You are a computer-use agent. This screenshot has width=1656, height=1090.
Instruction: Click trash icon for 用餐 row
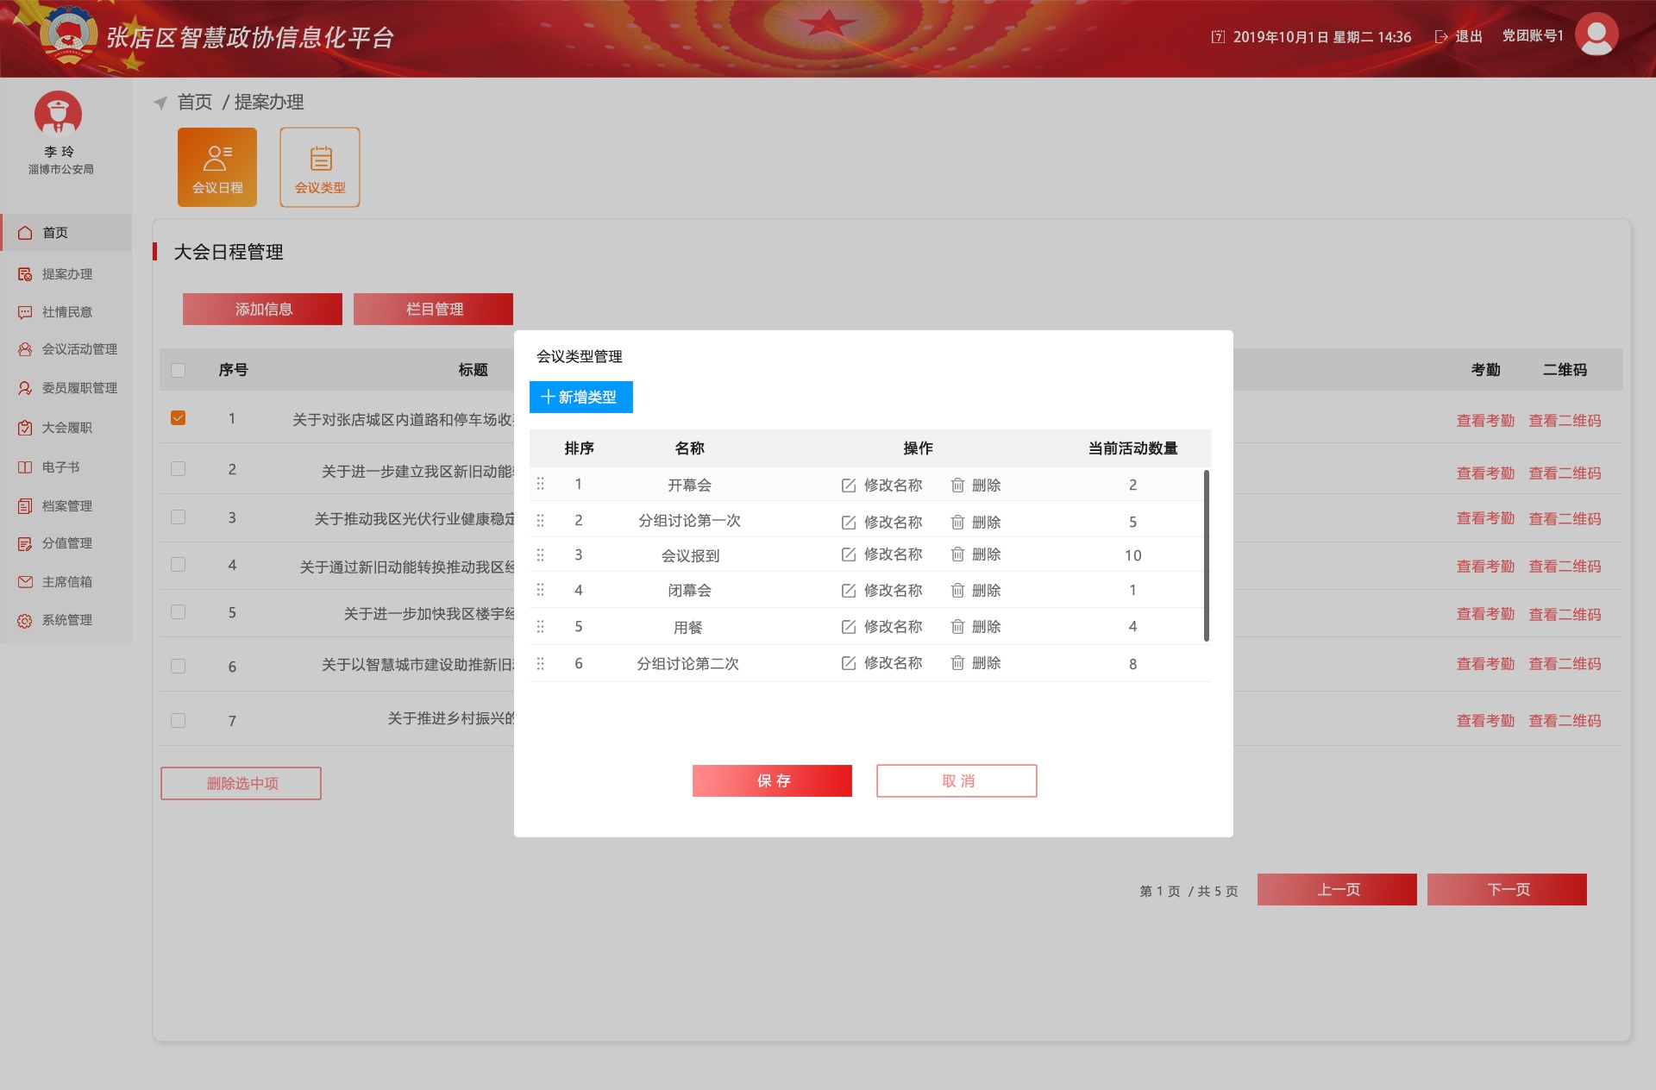[957, 627]
